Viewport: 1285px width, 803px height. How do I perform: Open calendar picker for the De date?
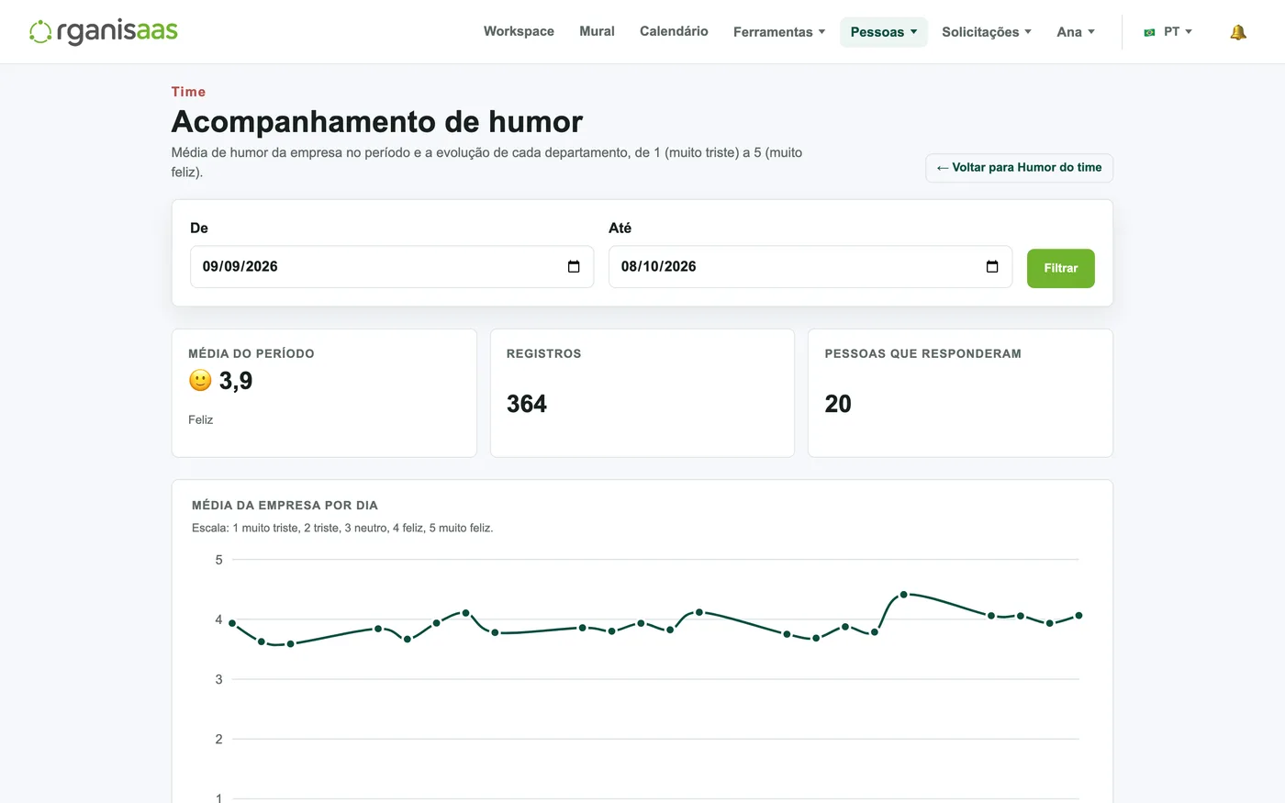click(x=574, y=267)
